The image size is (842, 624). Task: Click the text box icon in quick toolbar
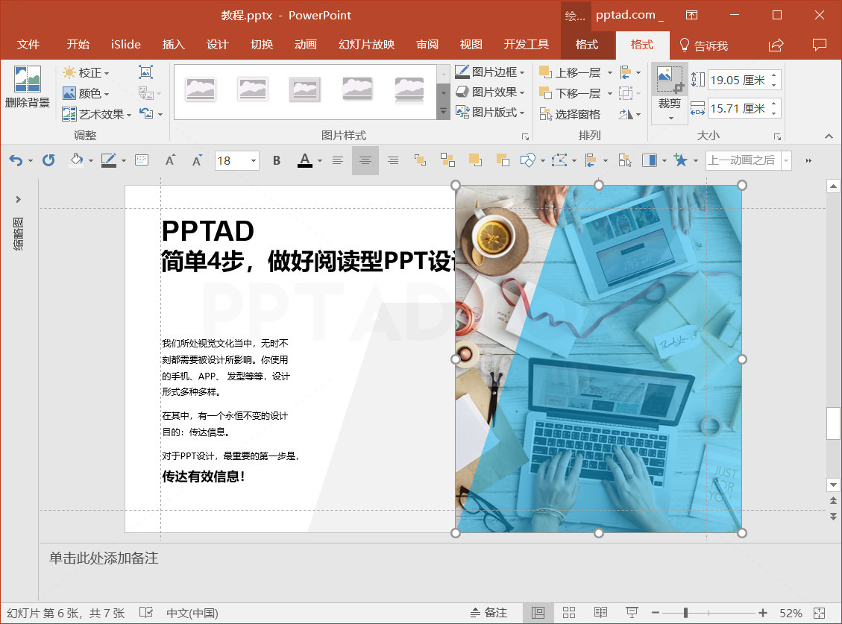pos(142,160)
